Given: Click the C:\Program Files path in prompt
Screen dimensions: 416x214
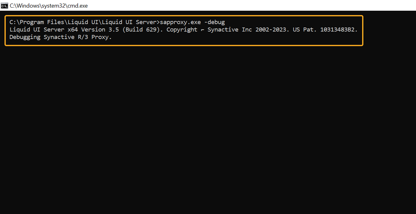Looking at the screenshot, I should [x=32, y=22].
